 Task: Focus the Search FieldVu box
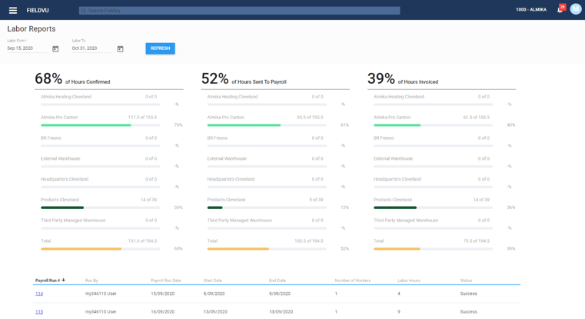(x=240, y=11)
